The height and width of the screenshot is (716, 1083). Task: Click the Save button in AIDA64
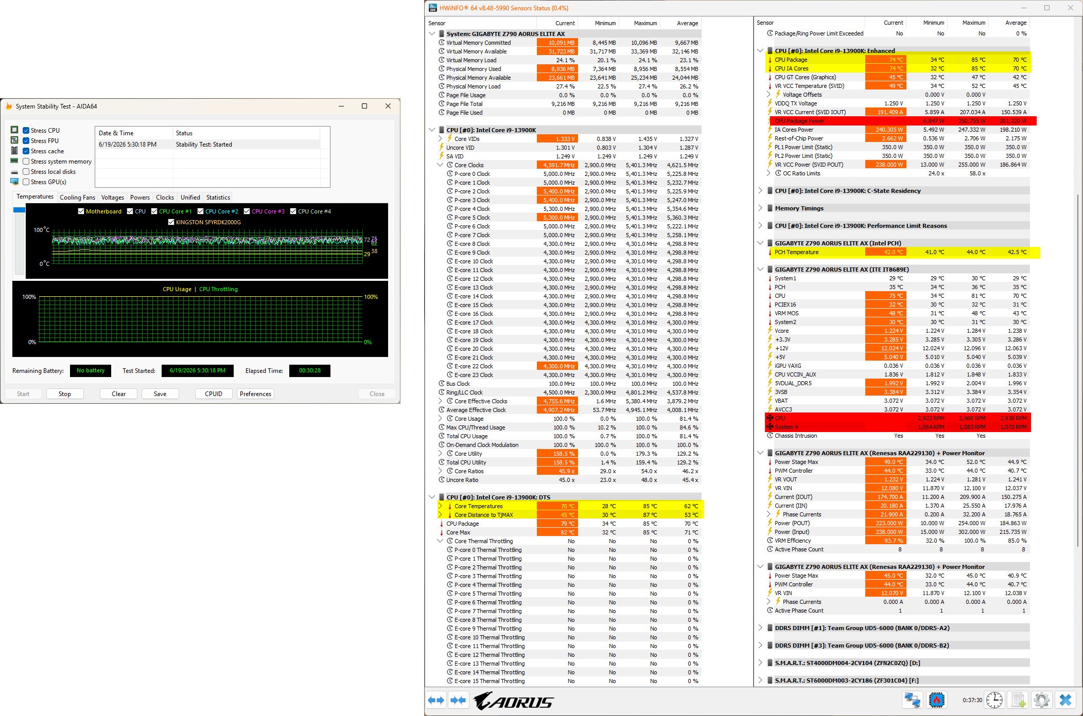pyautogui.click(x=160, y=394)
